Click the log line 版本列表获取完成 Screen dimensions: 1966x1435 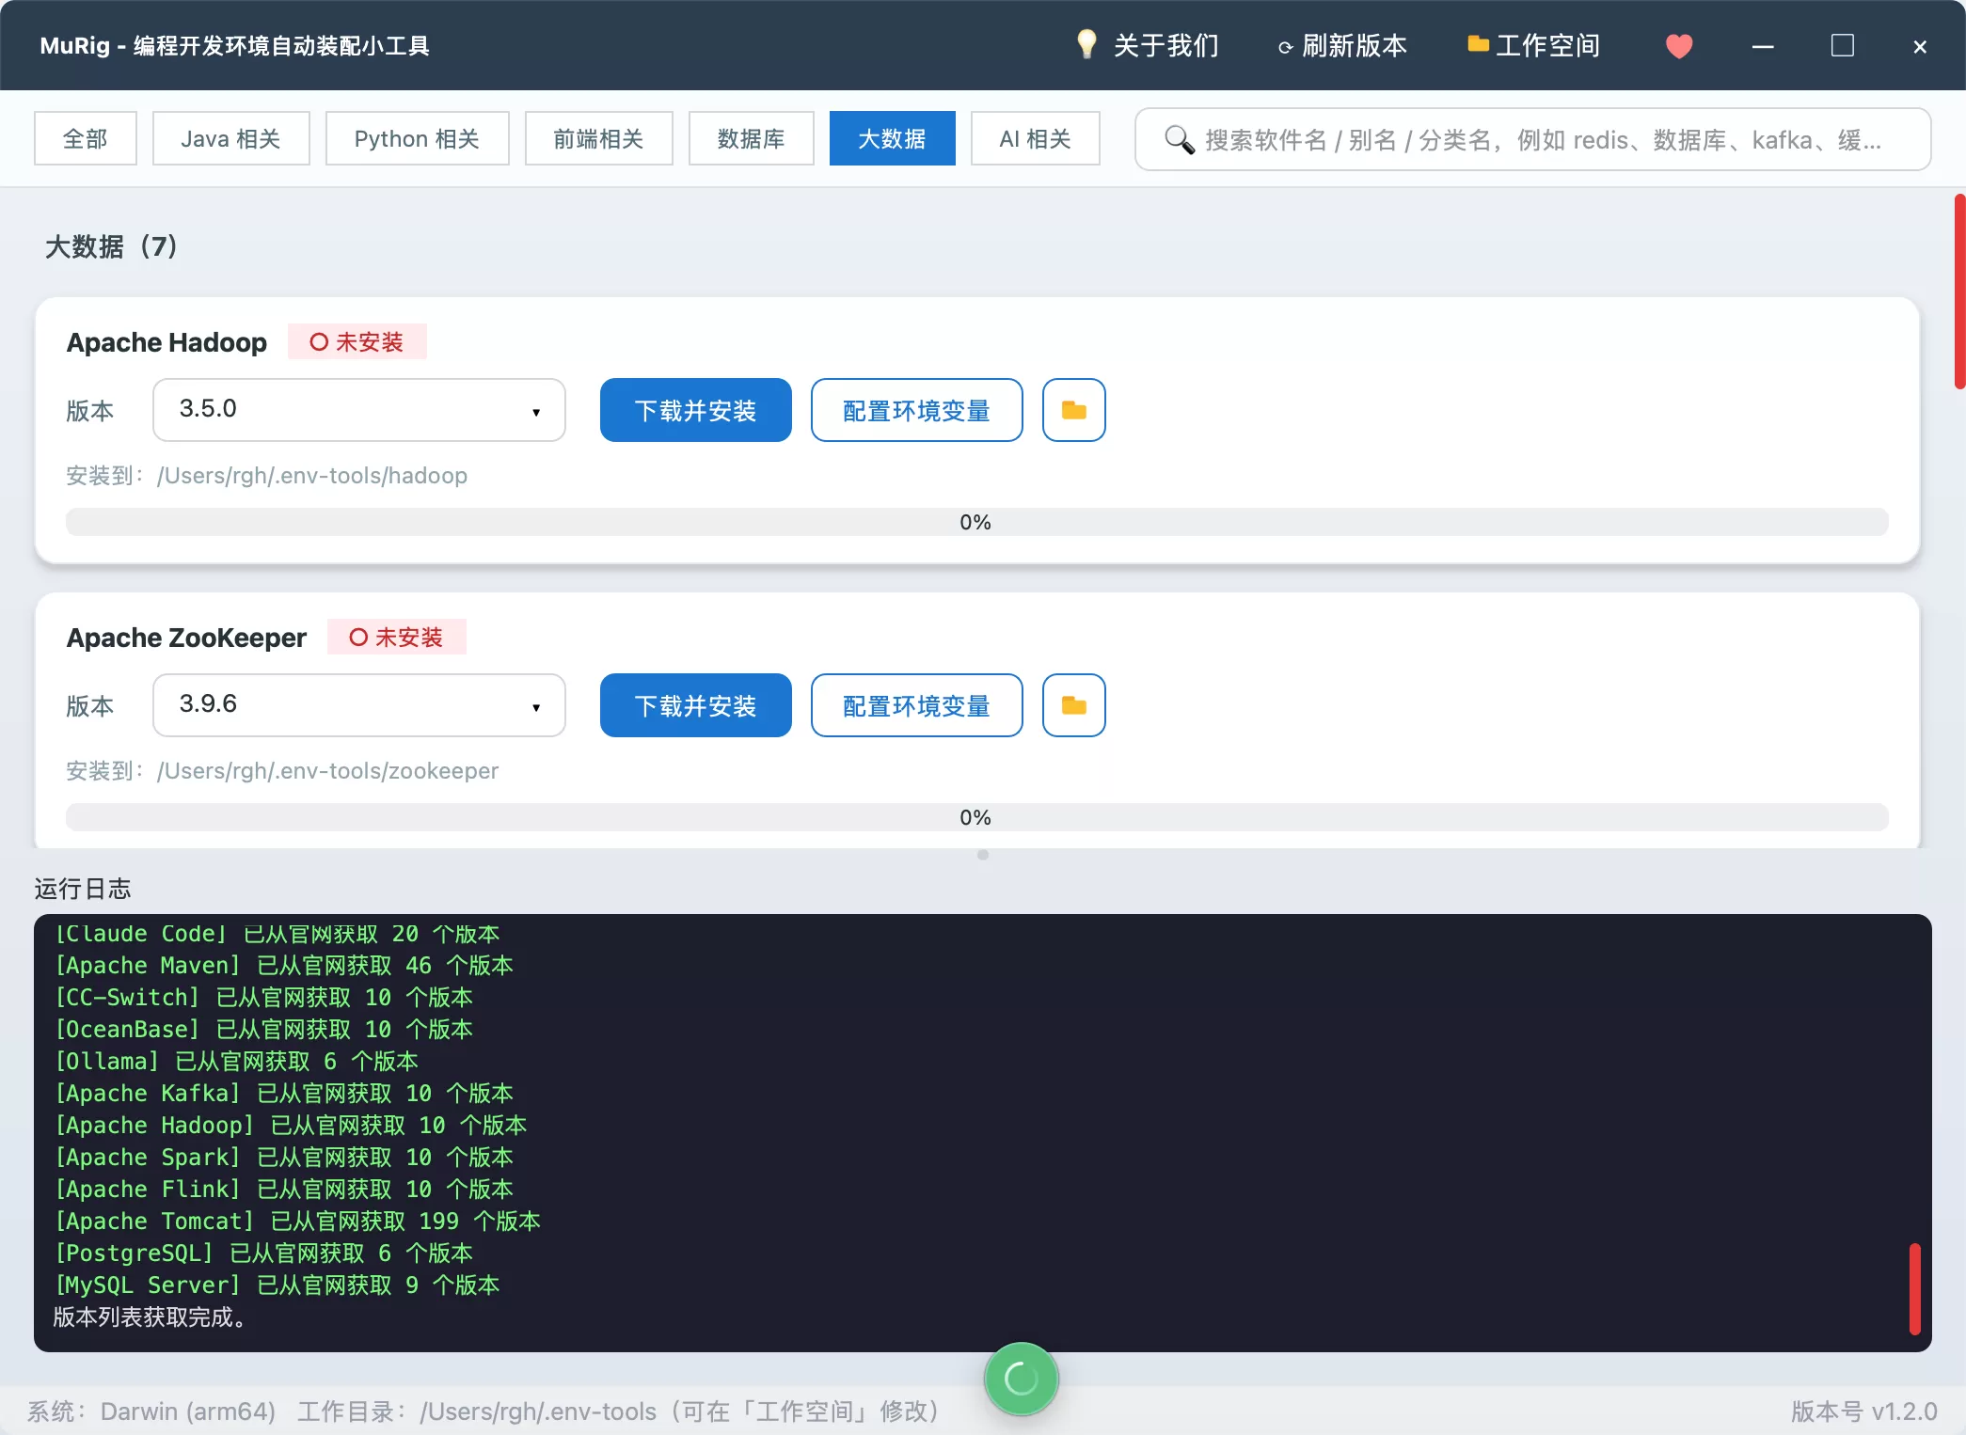point(151,1317)
